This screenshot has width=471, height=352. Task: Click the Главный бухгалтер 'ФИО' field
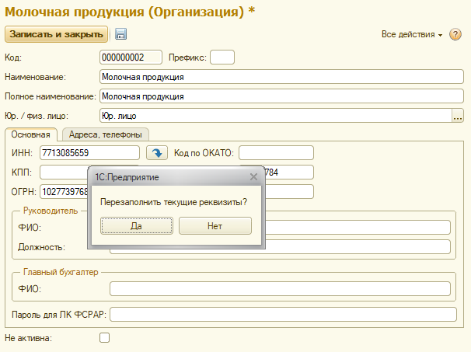[280, 289]
